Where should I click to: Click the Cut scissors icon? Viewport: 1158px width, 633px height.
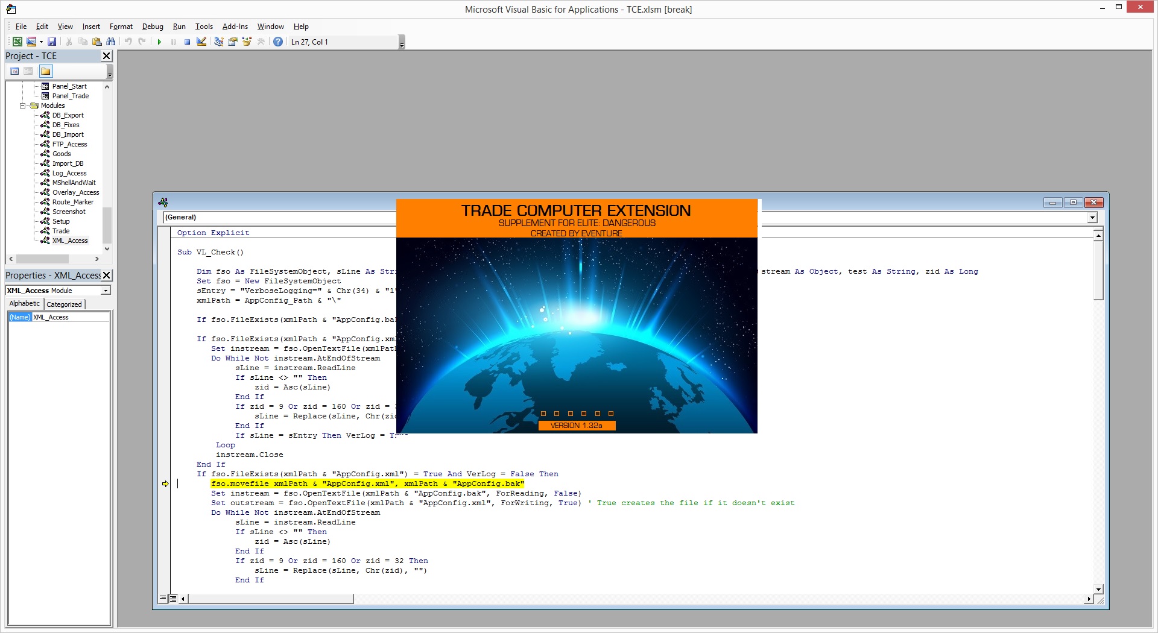coord(69,42)
